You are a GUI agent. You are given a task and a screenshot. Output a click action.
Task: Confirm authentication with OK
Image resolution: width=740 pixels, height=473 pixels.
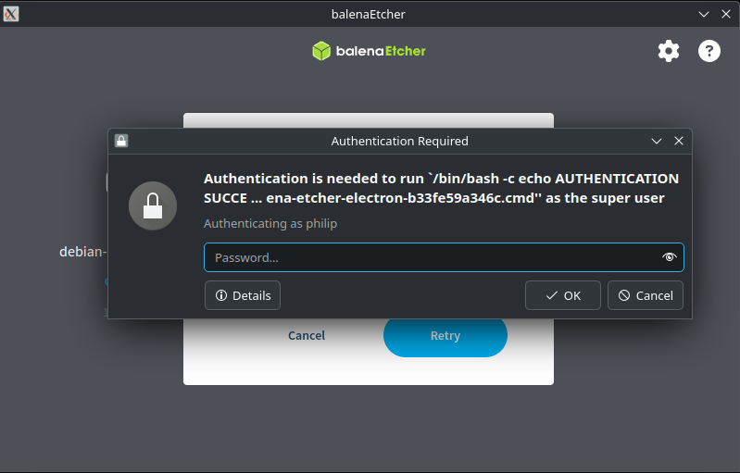point(562,295)
